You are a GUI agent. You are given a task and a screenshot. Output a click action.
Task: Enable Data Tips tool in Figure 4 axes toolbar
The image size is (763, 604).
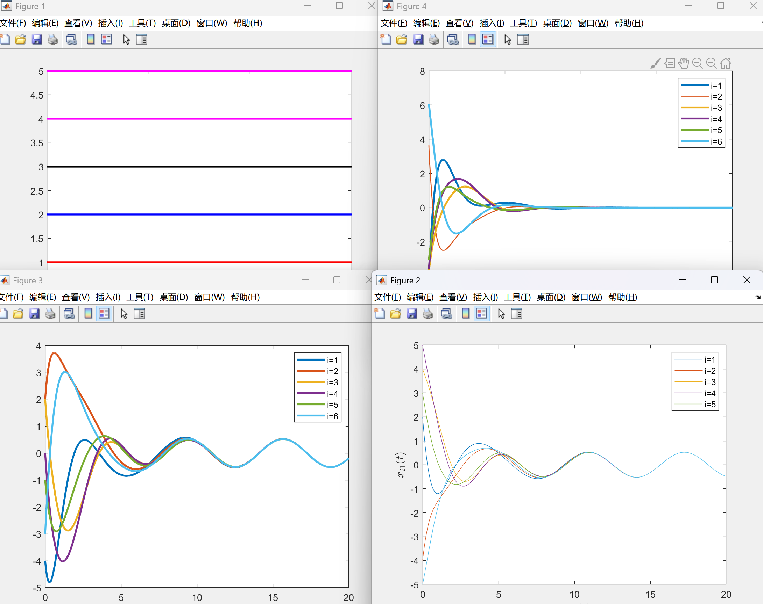coord(670,63)
